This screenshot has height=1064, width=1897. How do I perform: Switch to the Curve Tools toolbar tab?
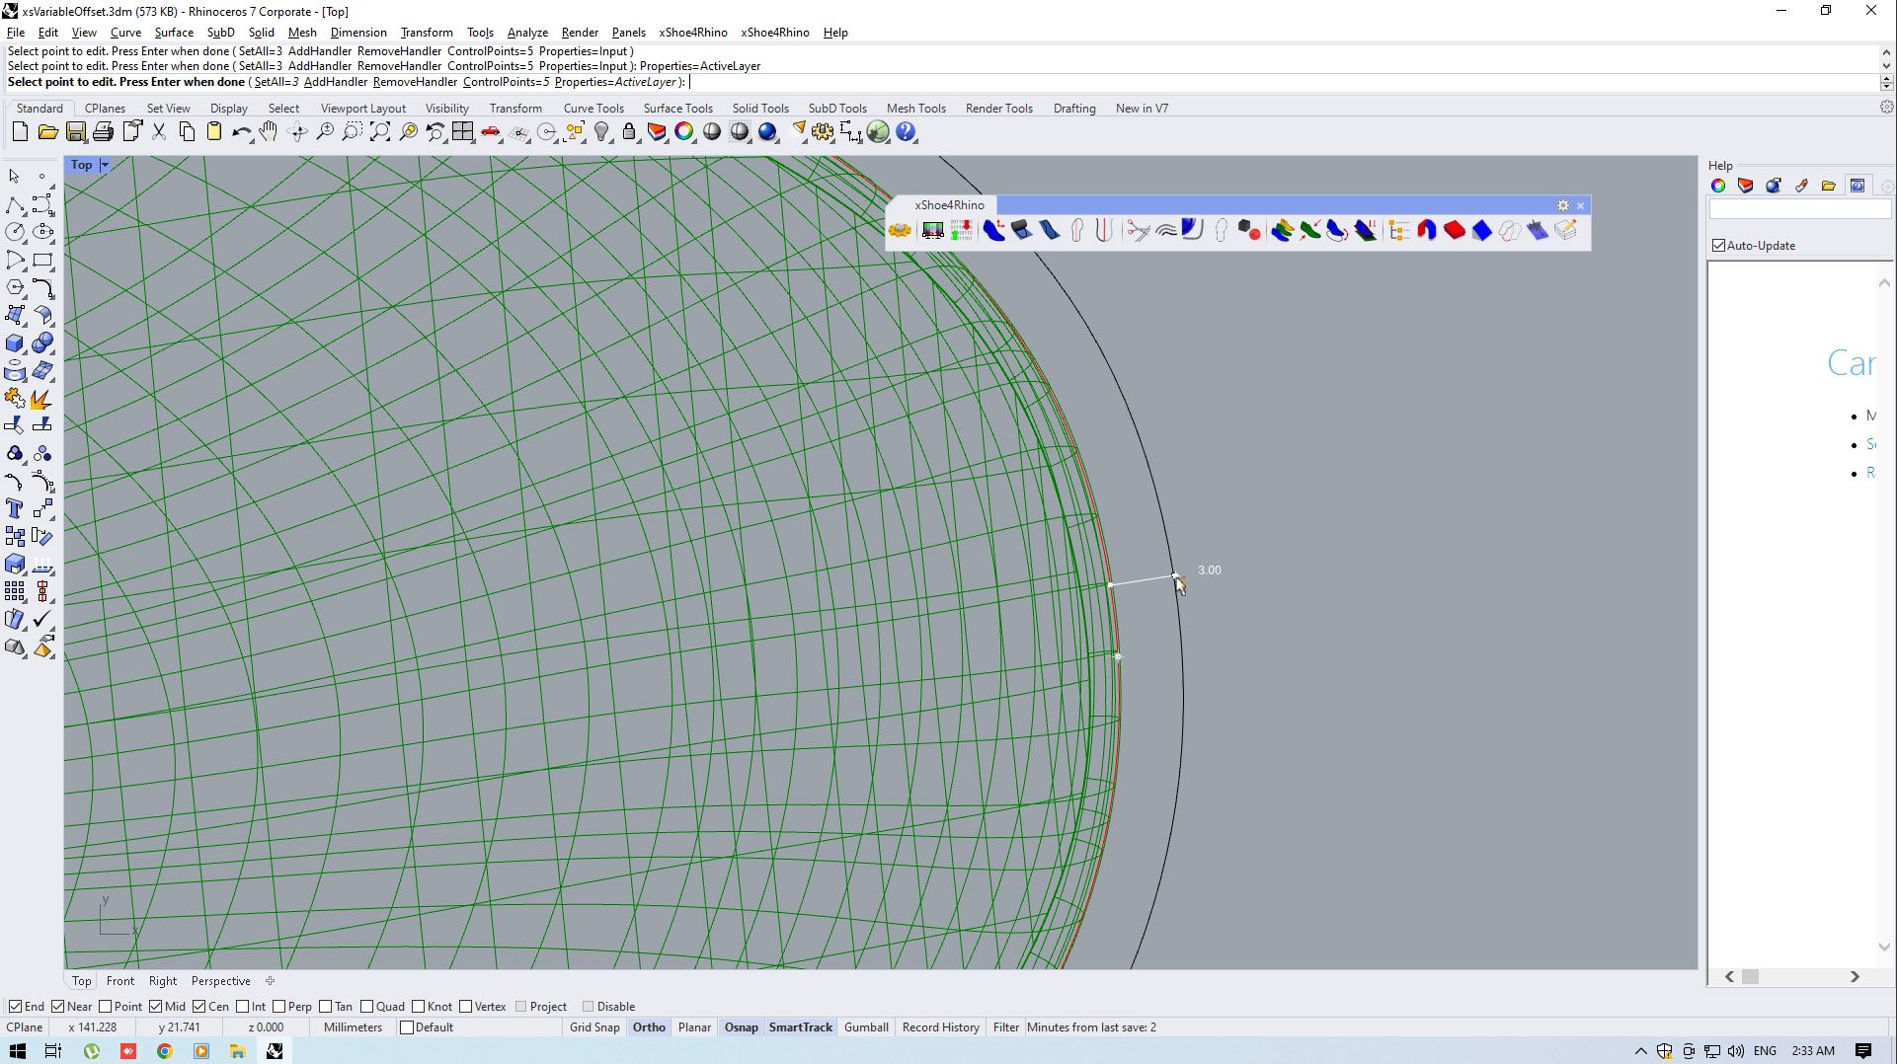click(x=593, y=109)
